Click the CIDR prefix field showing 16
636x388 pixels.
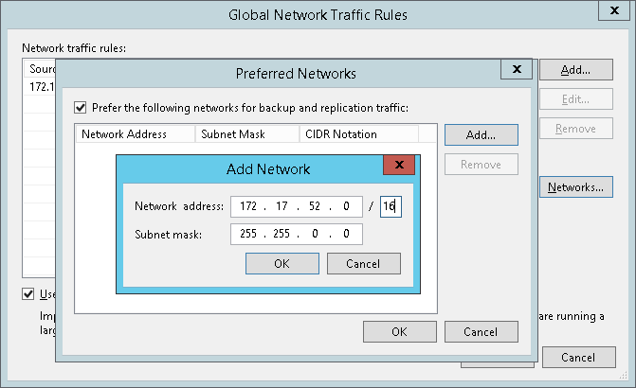tap(391, 206)
